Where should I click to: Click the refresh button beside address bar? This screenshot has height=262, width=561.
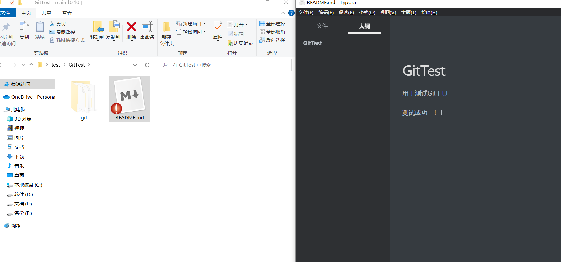pyautogui.click(x=147, y=65)
